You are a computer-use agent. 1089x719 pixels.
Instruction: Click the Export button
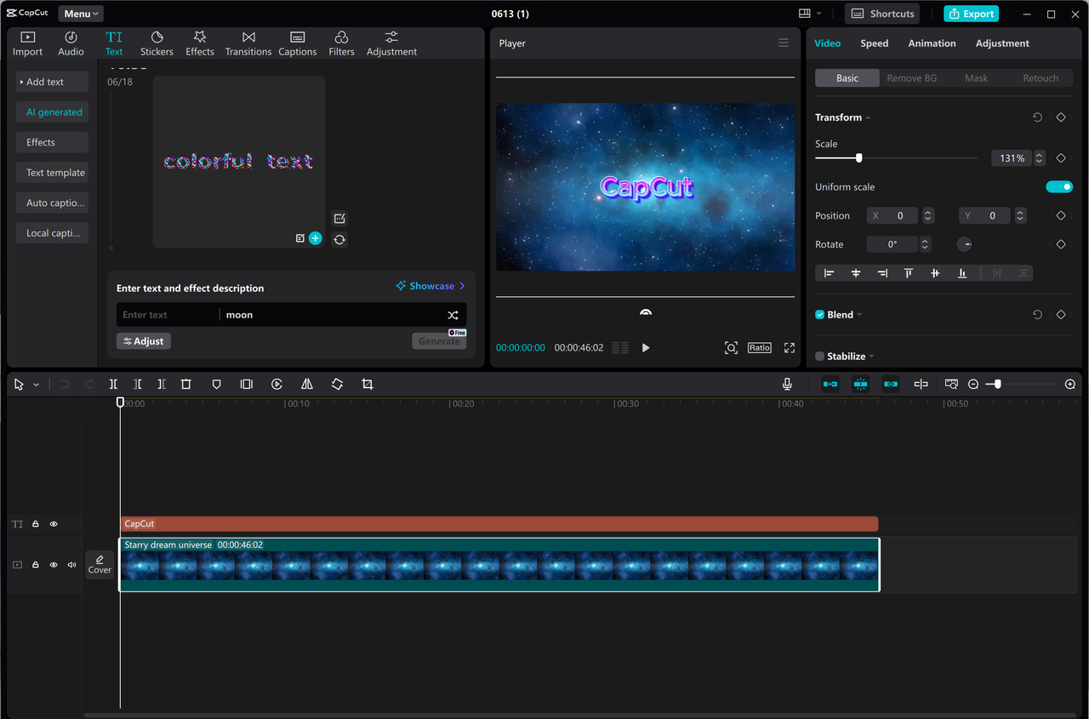[x=971, y=14]
